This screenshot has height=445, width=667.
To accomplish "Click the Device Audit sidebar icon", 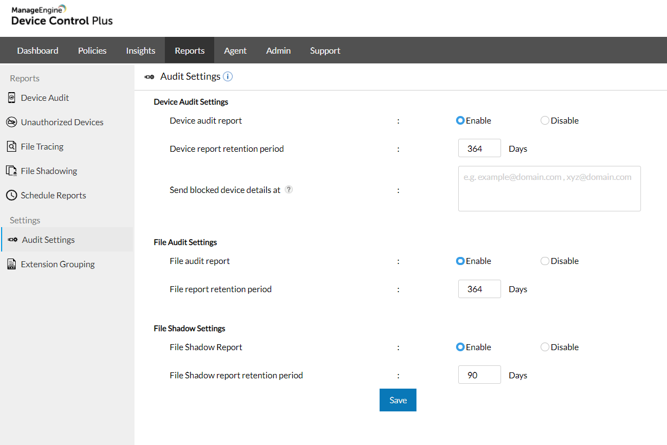I will [x=11, y=98].
